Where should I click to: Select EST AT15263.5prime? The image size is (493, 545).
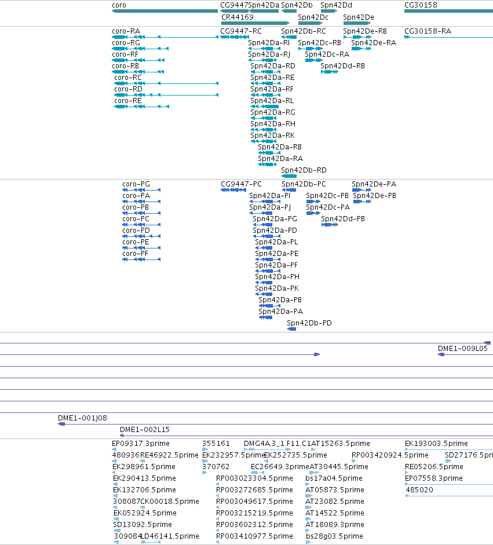tap(313, 449)
